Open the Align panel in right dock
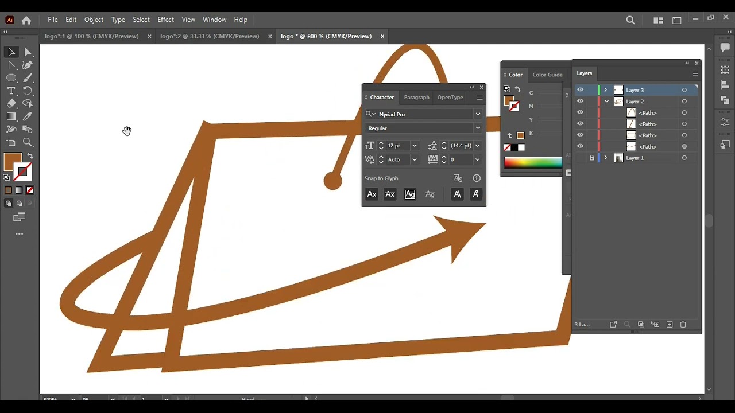The image size is (735, 413). [725, 85]
